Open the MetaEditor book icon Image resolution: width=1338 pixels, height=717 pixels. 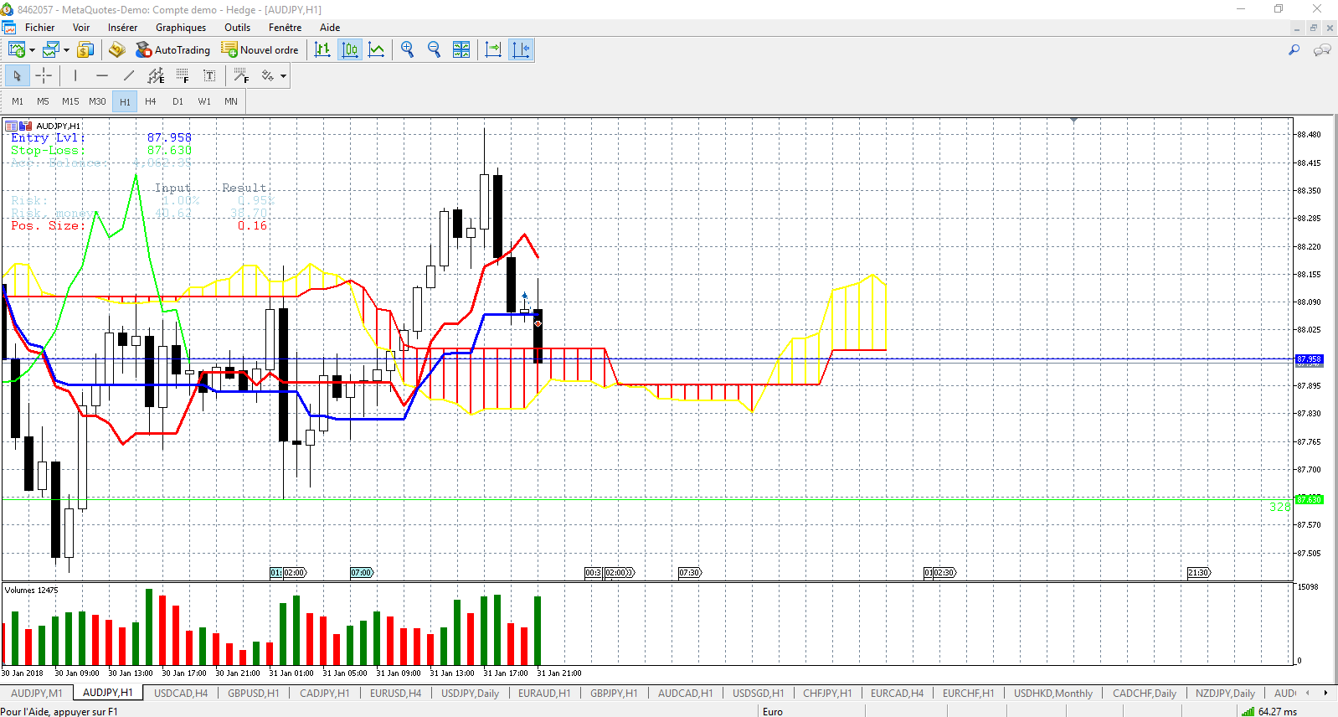tap(117, 50)
